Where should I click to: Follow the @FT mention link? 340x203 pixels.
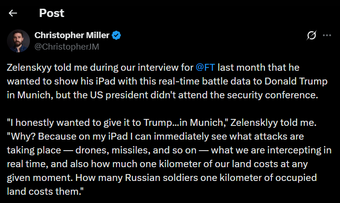tap(205, 68)
